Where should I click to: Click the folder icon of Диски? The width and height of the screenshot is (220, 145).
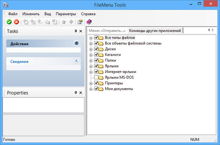point(101,49)
